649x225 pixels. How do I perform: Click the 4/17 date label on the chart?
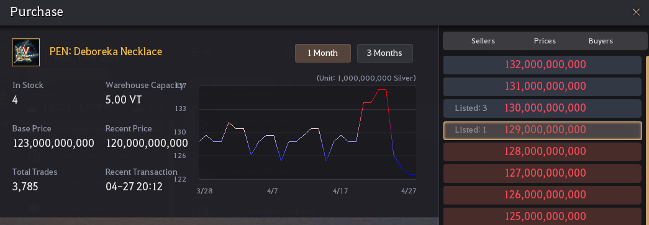[x=340, y=191]
